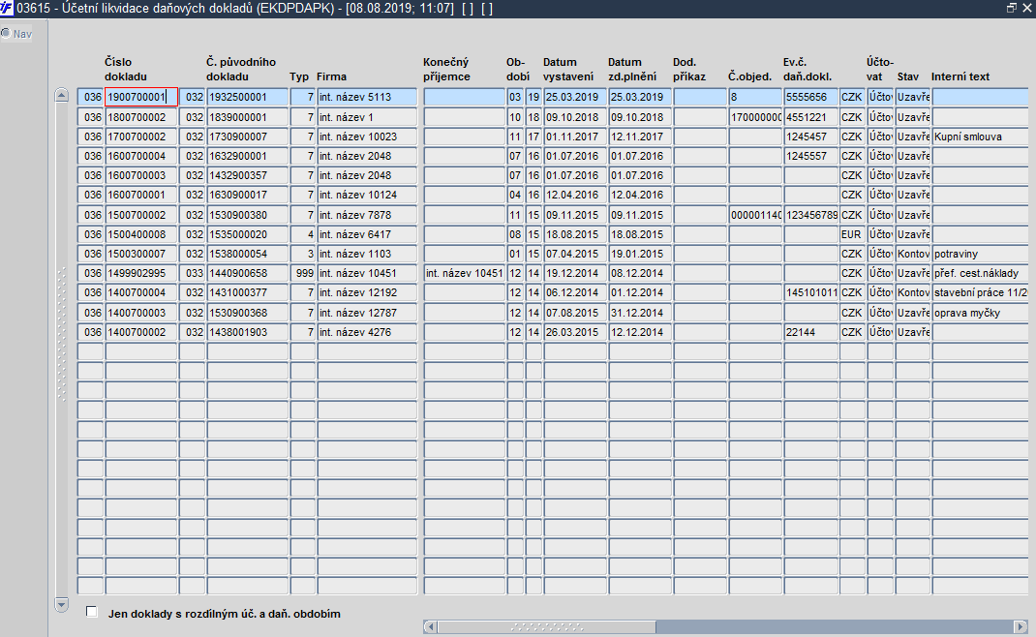This screenshot has height=637, width=1036.
Task: Click the Typ cell showing 999
Action: pos(303,273)
